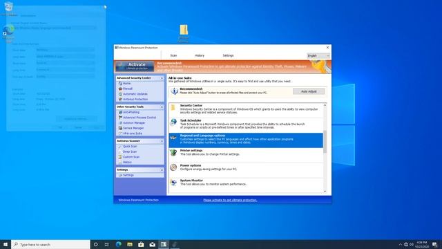Viewport: 442px width, 249px height.
Task: Switch to the History tab
Action: pyautogui.click(x=200, y=55)
